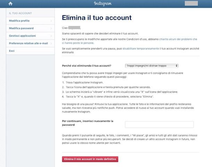212x167 pixels.
Task: Click the 'disabilitare temporaneamente' link
Action: click(141, 49)
